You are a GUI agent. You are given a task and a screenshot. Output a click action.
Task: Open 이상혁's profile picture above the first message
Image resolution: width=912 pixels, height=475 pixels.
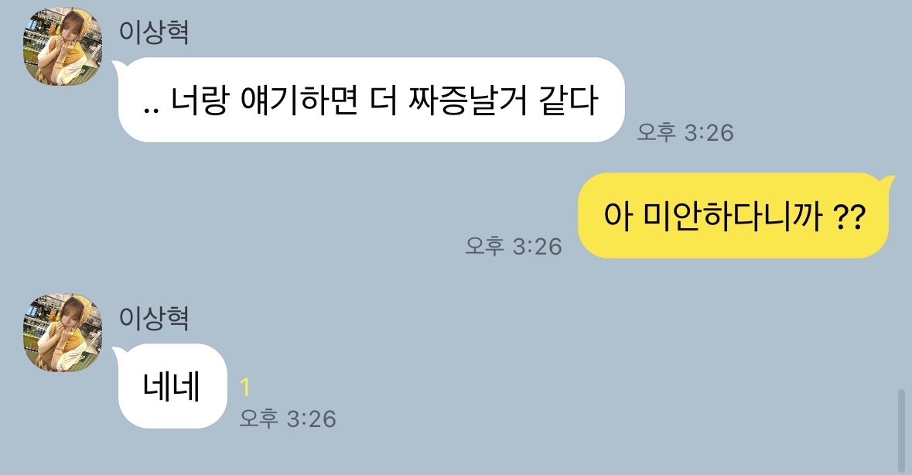(x=62, y=46)
